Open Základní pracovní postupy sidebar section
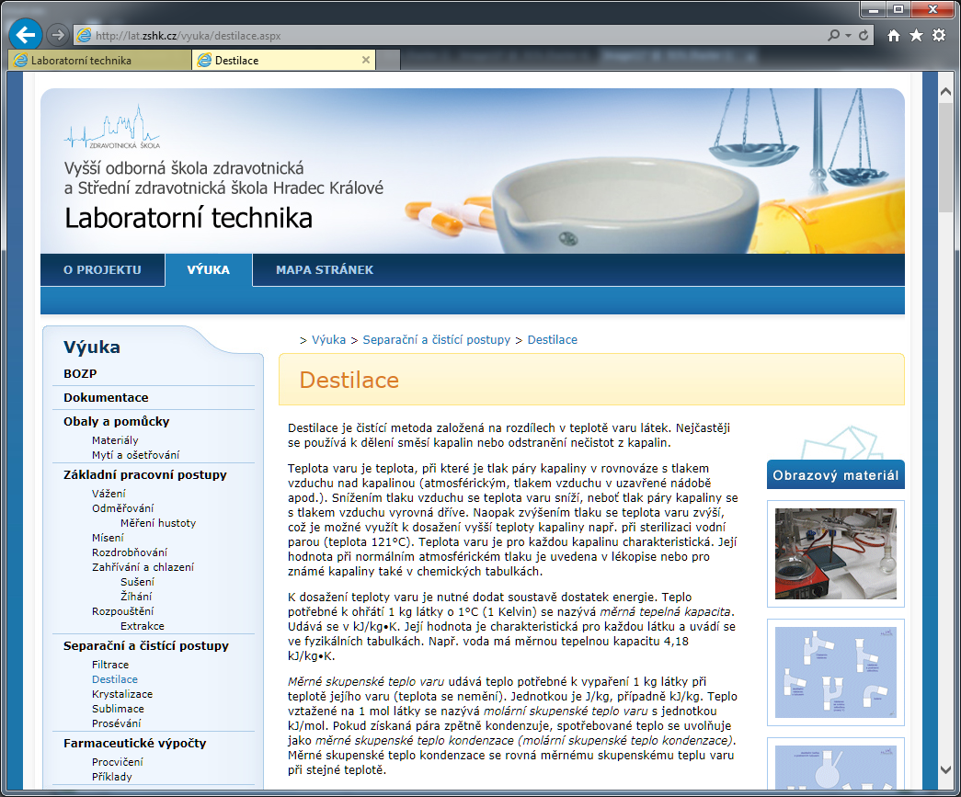Viewport: 961px width, 797px height. click(x=145, y=474)
